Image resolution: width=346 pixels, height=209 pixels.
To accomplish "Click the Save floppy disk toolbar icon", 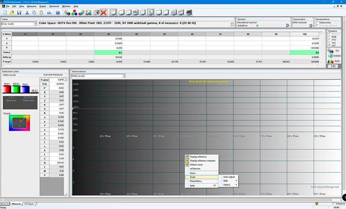I will tap(19, 12).
